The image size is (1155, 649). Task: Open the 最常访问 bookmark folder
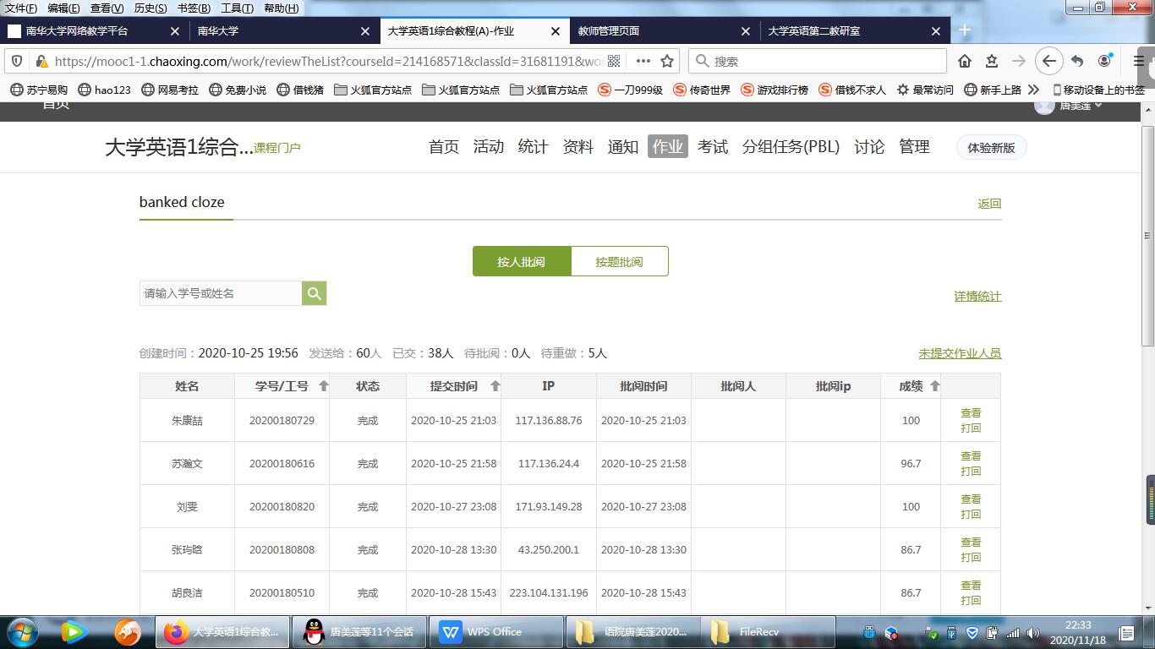pos(925,90)
